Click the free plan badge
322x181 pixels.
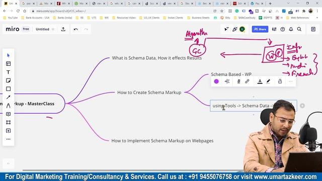click(26, 29)
